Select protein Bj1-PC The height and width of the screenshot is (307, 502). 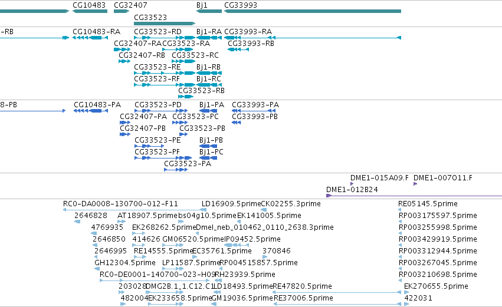tap(208, 158)
